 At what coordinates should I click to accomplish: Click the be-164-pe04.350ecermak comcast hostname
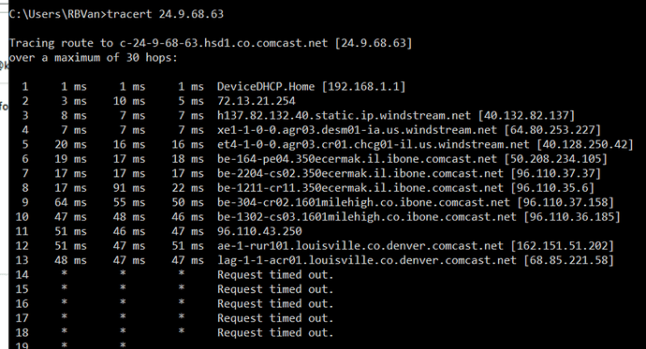coord(357,159)
